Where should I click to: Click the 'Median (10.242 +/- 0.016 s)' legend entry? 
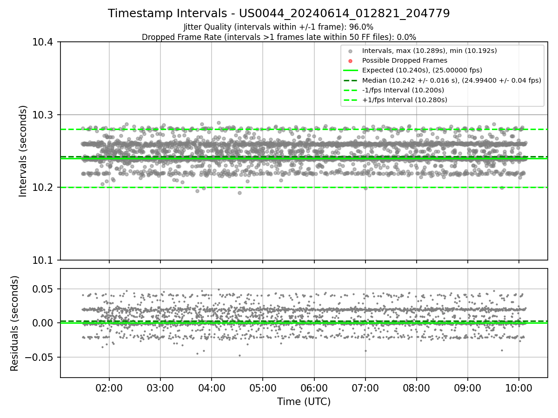tap(452, 80)
